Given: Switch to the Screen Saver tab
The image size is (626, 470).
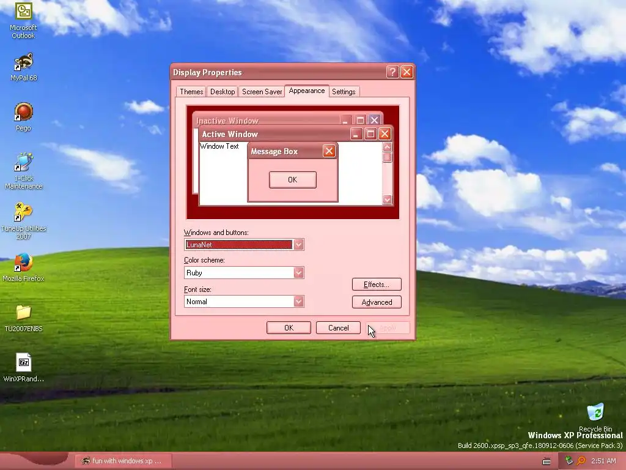Looking at the screenshot, I should coord(262,92).
